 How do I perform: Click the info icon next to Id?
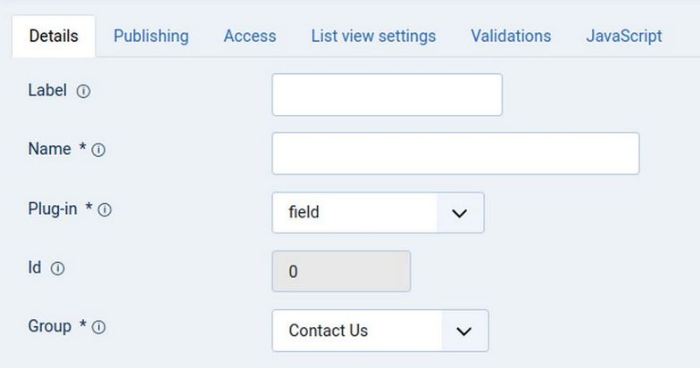[57, 268]
